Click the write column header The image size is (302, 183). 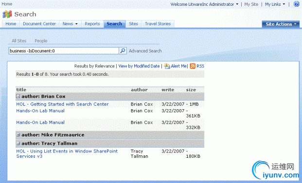pos(168,90)
